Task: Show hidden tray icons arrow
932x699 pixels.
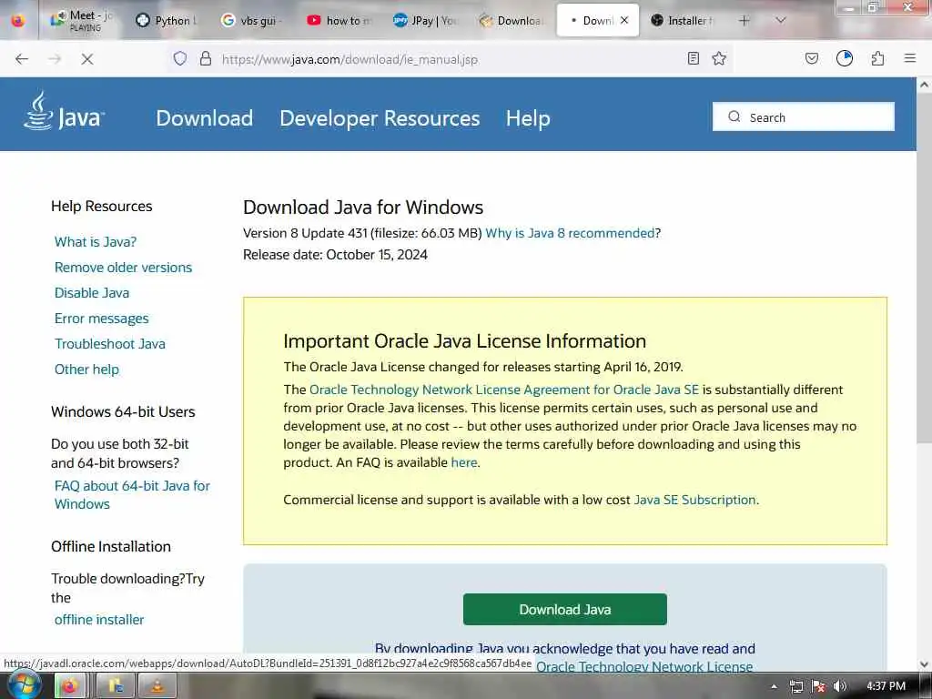Action: tap(774, 686)
